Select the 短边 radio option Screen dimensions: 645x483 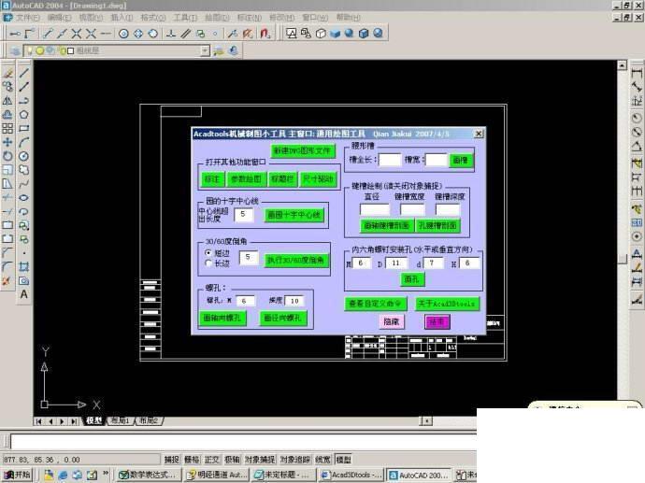tap(208, 253)
